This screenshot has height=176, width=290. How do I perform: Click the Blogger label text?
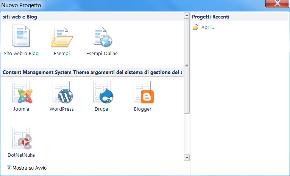click(143, 109)
